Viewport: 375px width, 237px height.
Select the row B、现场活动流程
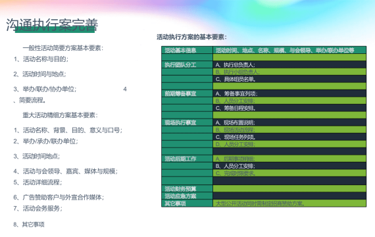coord(289,130)
